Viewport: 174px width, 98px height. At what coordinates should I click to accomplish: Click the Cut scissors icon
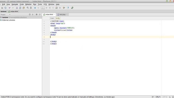(17, 8)
